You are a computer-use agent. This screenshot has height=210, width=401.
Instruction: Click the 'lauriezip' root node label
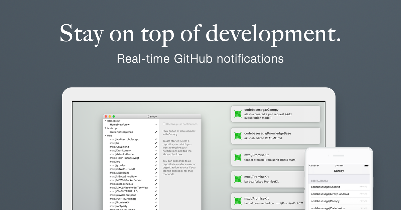tap(112, 128)
